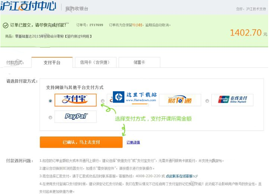Pick the UnionPay 在线支付 logo
Image resolution: width=270 pixels, height=194 pixels.
(232, 100)
